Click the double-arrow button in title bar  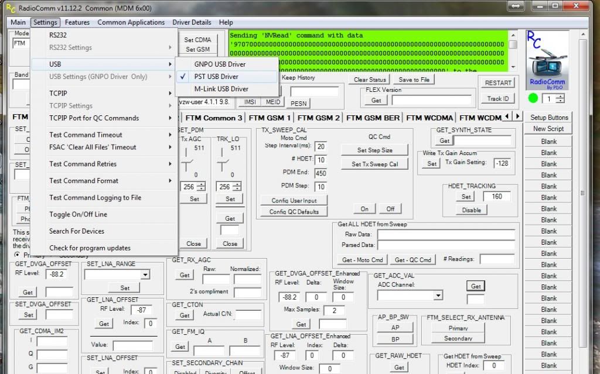click(516, 6)
